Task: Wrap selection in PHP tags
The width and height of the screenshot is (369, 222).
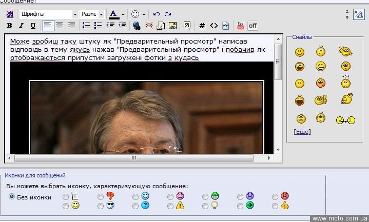Action: [225, 26]
